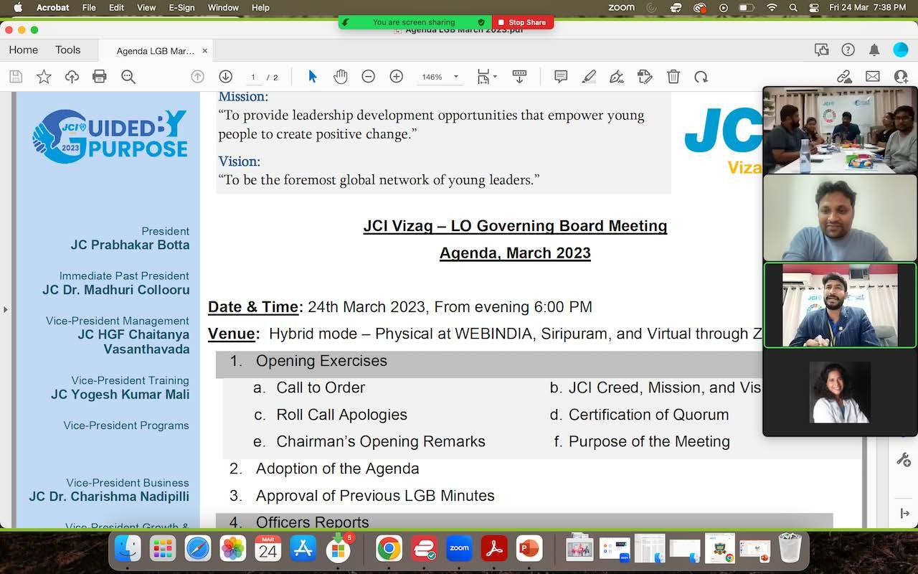The height and width of the screenshot is (574, 918).
Task: Save the document with the floppy disk icon
Action: [x=16, y=77]
